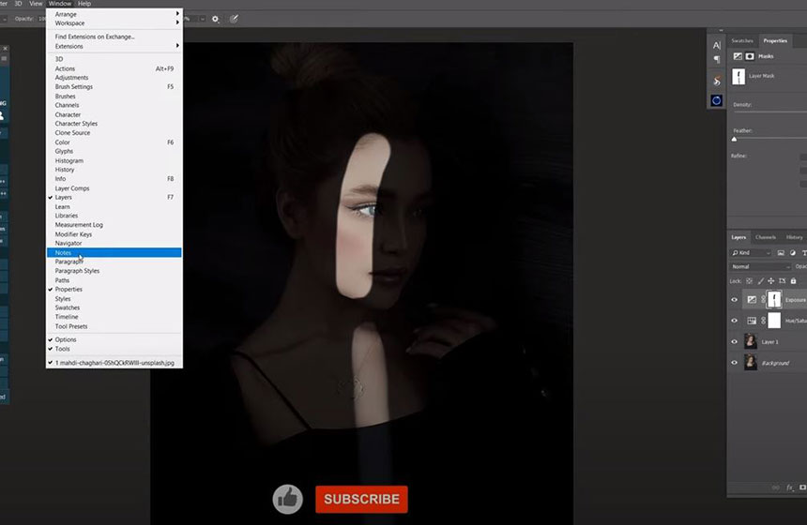Viewport: 807px width, 525px height.
Task: Toggle visibility of Layer 1
Action: click(735, 341)
